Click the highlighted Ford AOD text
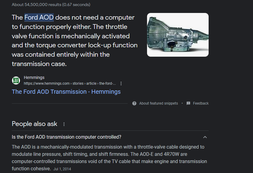Viewport: 253px width, 173px height. [39, 17]
